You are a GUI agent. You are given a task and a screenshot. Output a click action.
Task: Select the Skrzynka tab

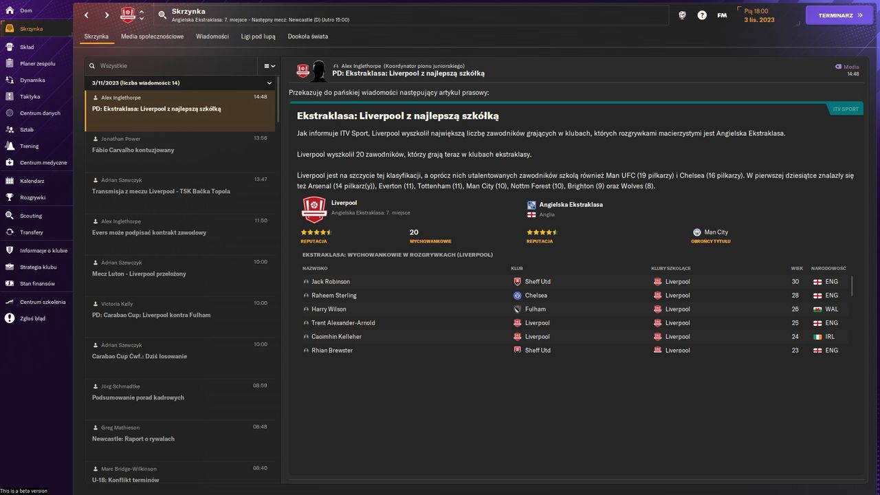(96, 36)
